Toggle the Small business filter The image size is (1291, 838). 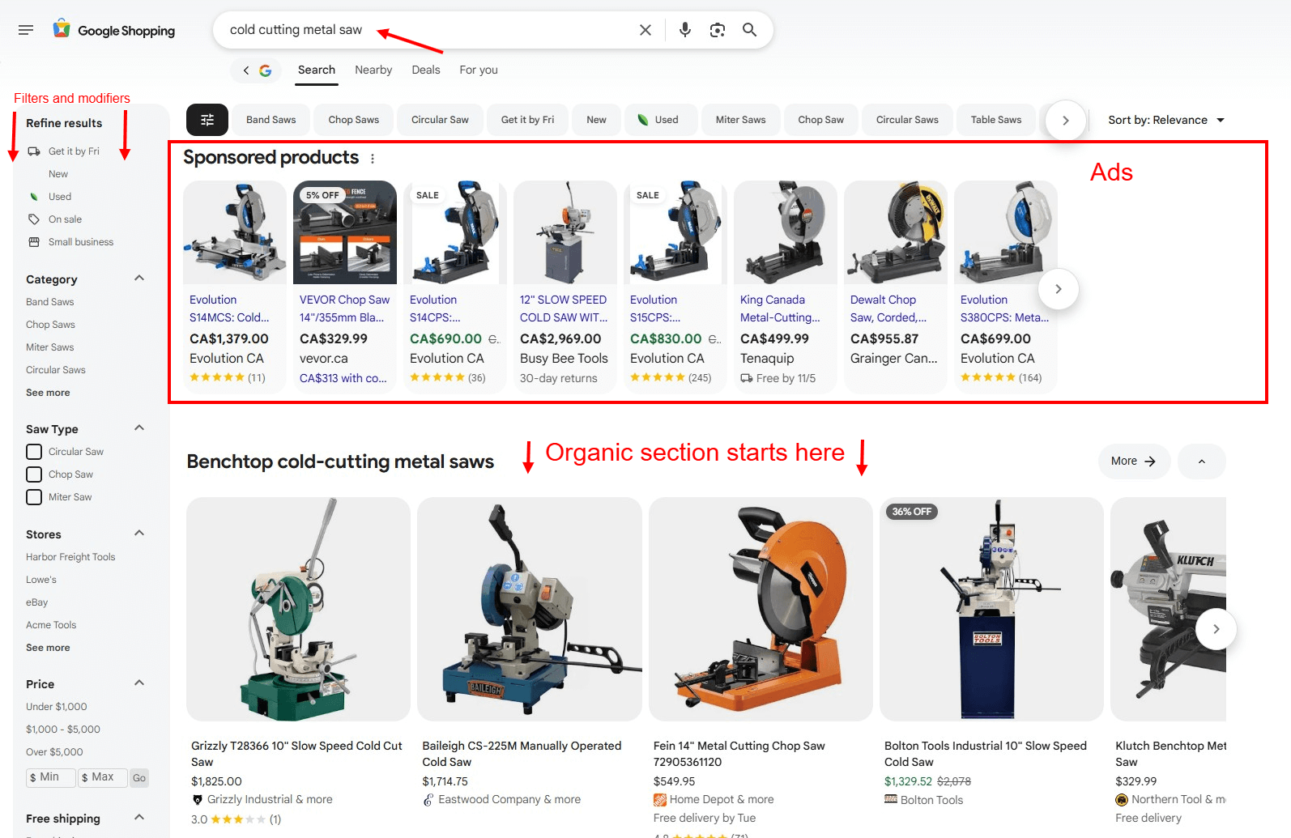click(x=81, y=242)
